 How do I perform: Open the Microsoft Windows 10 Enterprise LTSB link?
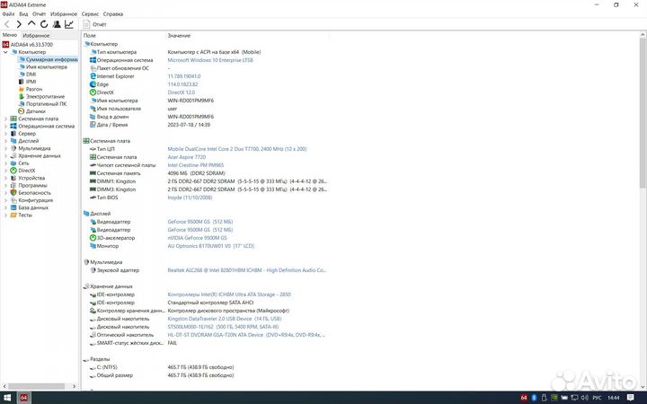click(x=210, y=60)
